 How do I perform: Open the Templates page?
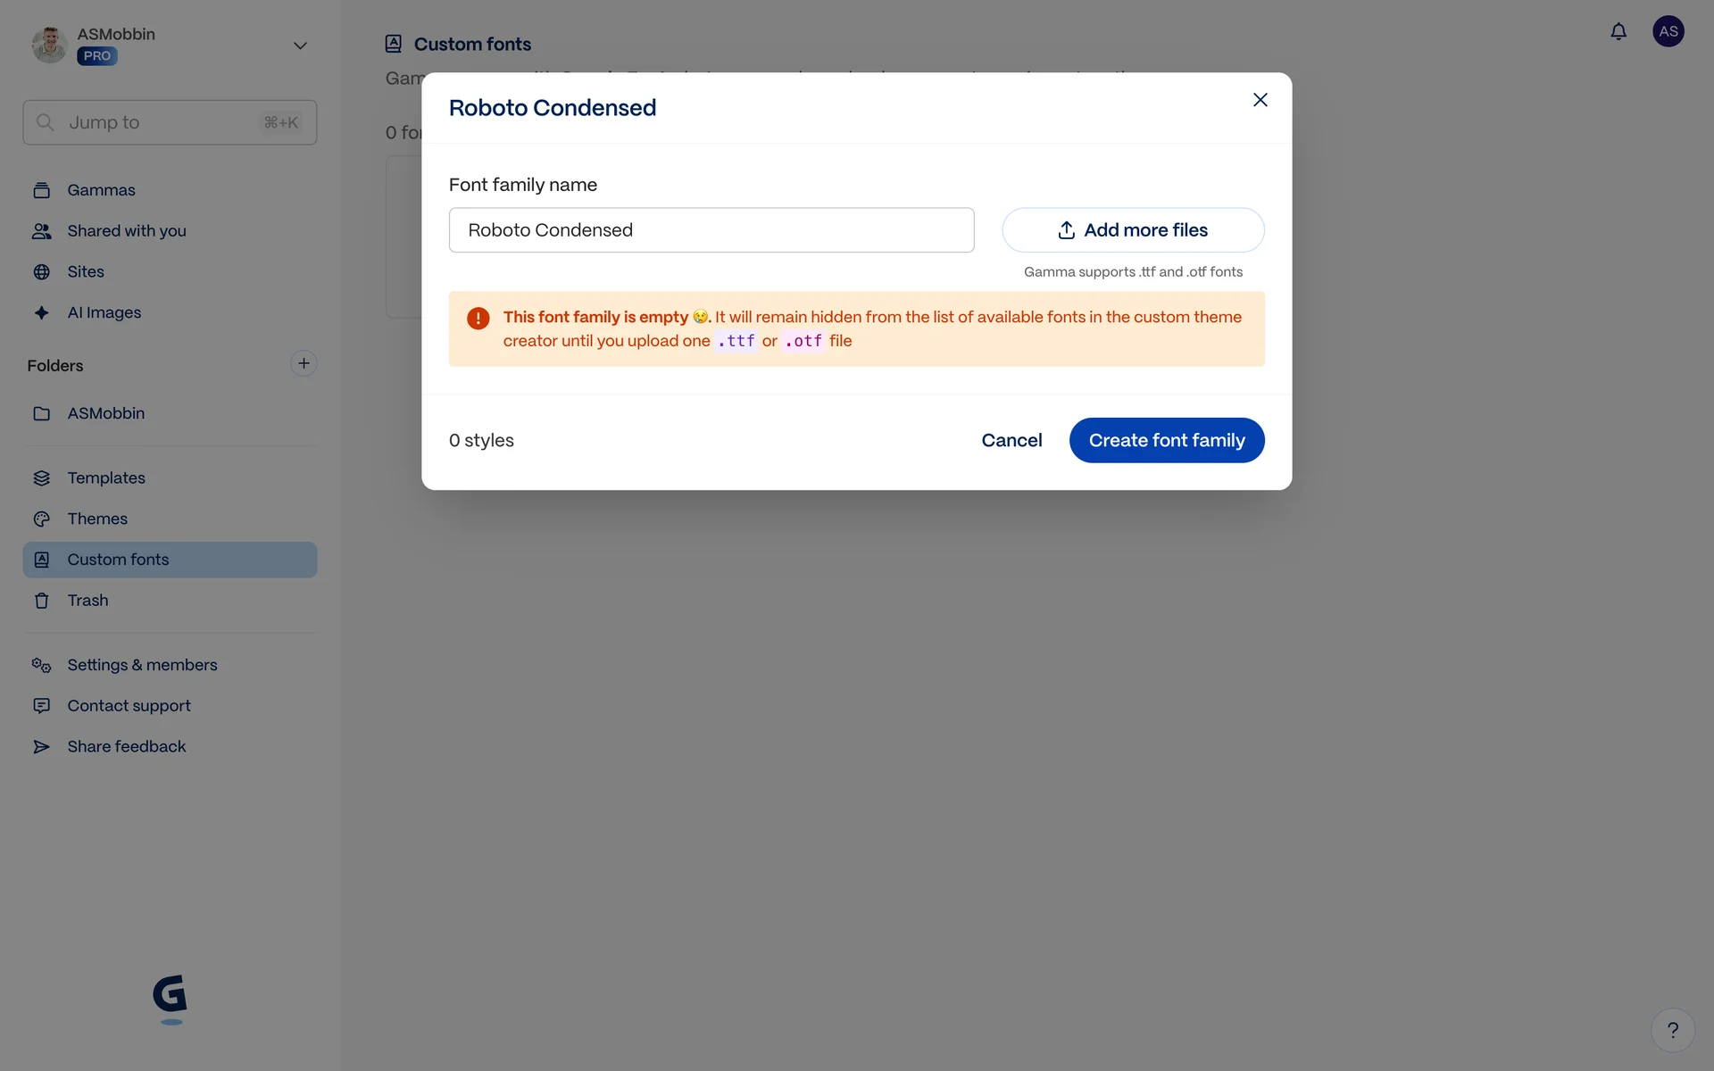[x=105, y=478]
